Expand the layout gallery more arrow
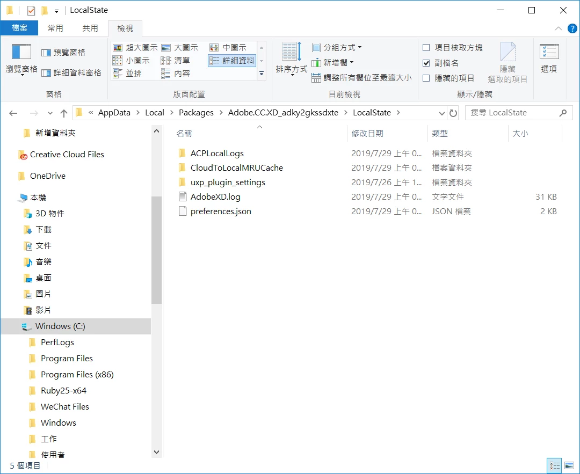The width and height of the screenshot is (580, 474). (262, 73)
